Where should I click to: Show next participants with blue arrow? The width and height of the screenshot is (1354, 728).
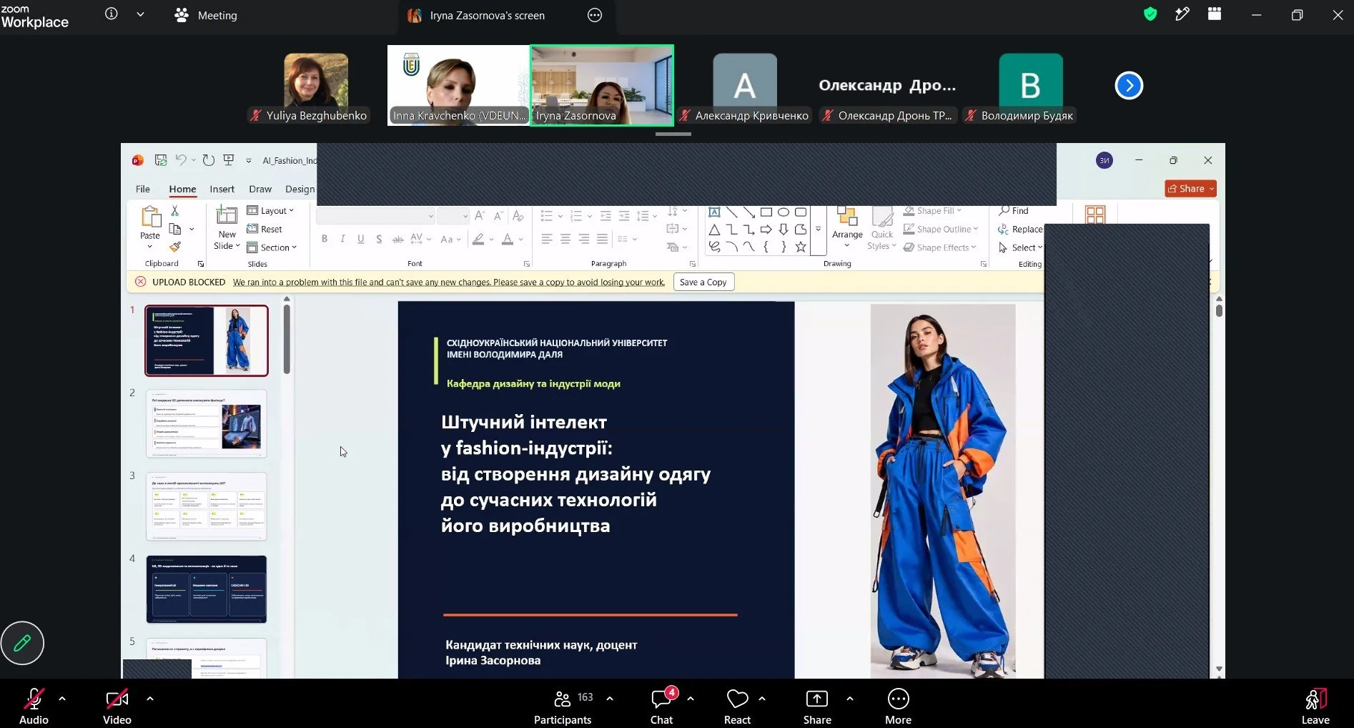[x=1129, y=86]
